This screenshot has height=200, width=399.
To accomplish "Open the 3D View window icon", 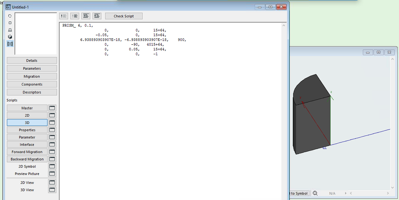I will (52, 190).
